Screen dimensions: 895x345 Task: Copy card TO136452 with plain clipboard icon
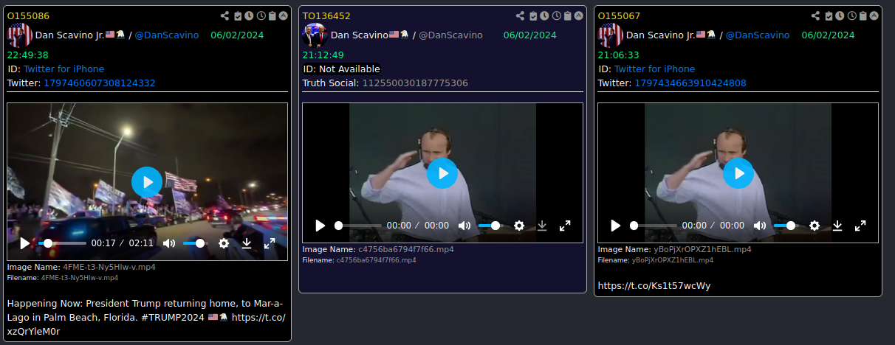pyautogui.click(x=568, y=15)
